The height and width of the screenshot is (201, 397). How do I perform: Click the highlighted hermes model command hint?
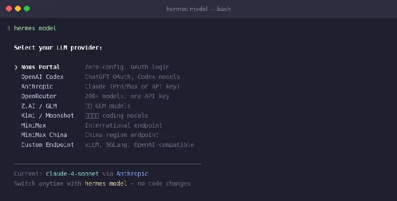[106, 184]
